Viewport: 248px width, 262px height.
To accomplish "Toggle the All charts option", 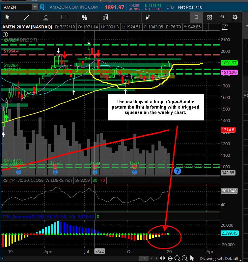I will pyautogui.click(x=222, y=17).
